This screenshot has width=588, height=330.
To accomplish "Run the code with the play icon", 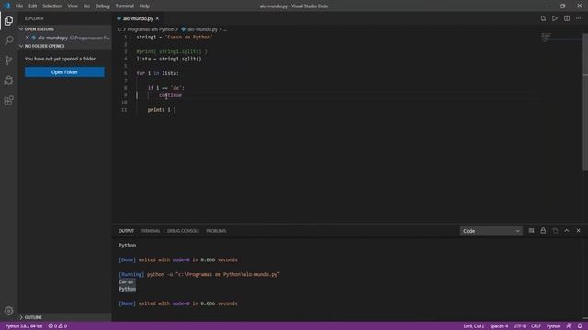I will [x=555, y=18].
